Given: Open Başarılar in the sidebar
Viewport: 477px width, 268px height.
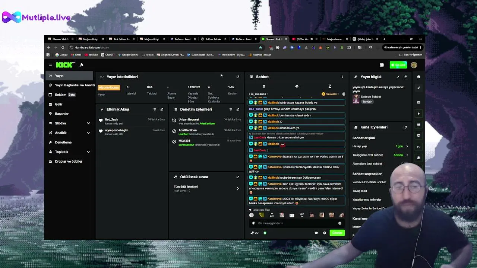Looking at the screenshot, I should 70,114.
